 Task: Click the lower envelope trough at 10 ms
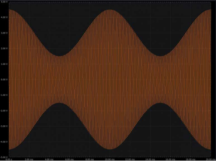[x=110, y=149]
